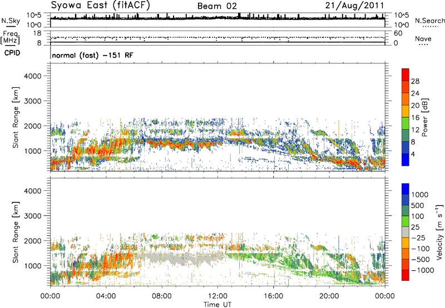Screen dimensions: 445x308
Task: Click the 'N.Search' legend label
Action: (x=430, y=21)
